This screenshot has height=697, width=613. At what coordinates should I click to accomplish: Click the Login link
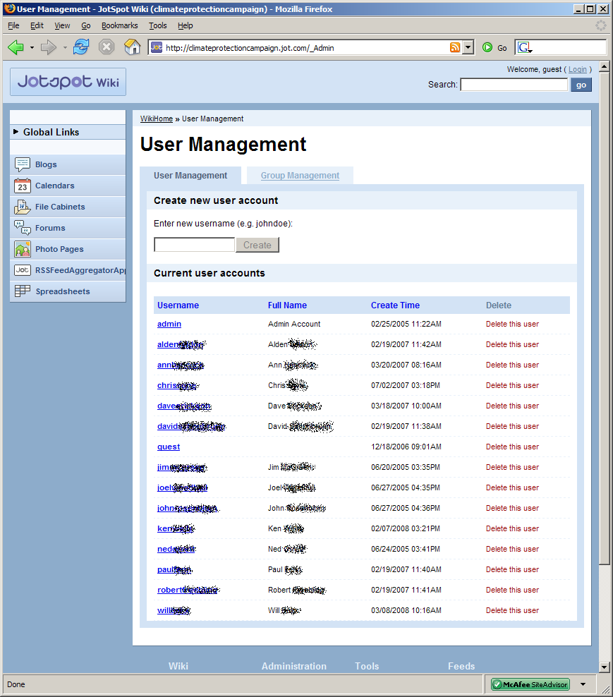coord(578,69)
